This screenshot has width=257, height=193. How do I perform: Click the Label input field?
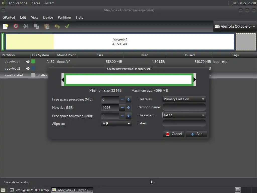click(184, 123)
